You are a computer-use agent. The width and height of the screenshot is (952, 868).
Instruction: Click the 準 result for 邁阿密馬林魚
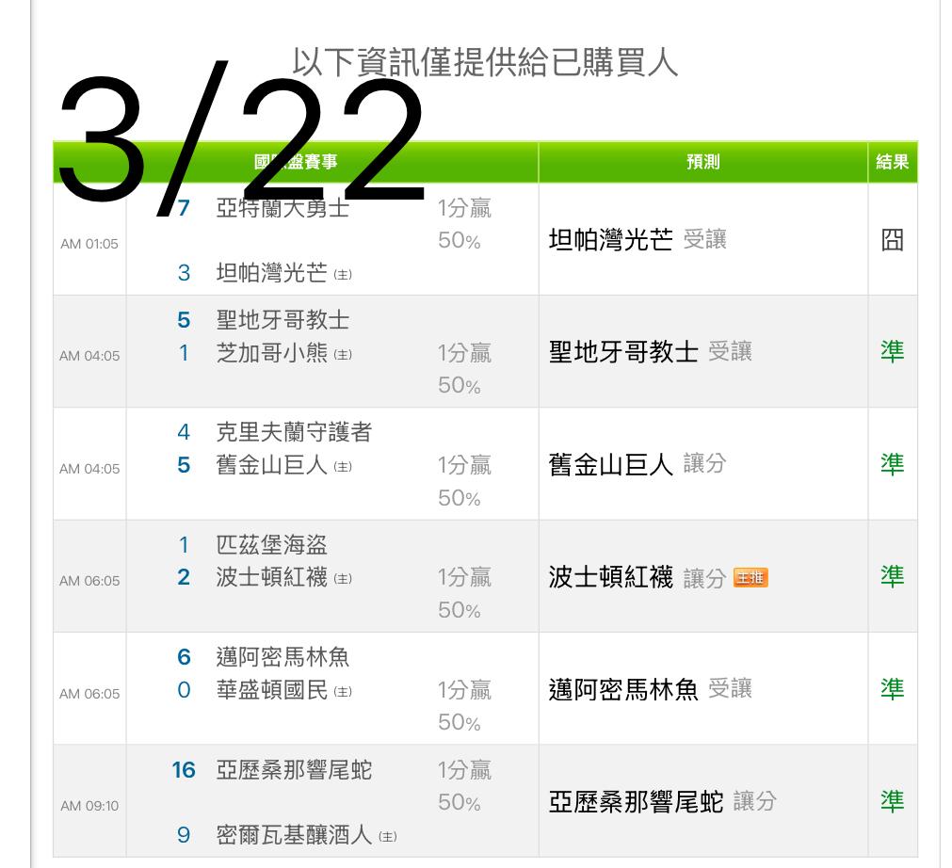893,689
